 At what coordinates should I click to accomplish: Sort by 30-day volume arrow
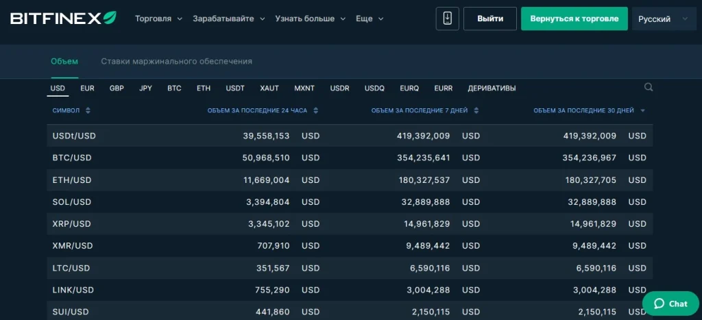pos(643,110)
